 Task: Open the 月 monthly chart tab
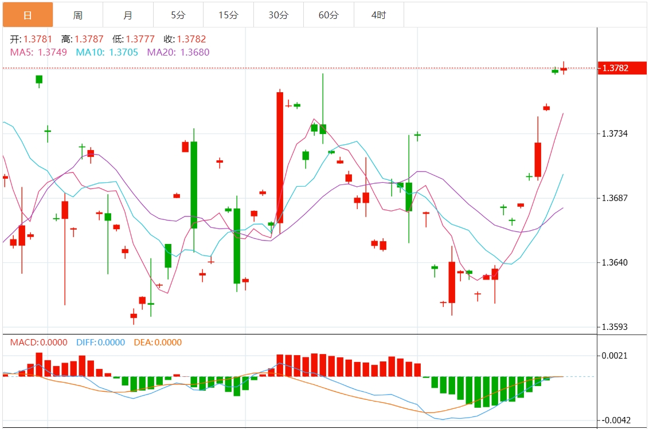click(x=128, y=15)
